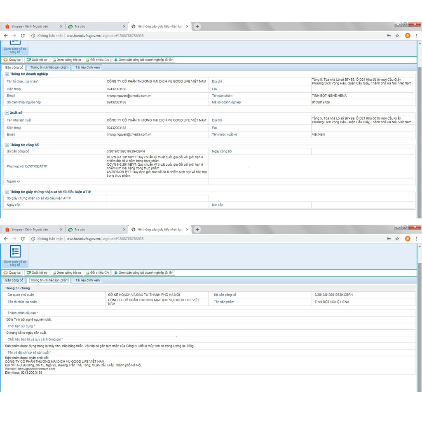
Task: Click Danh sách hồ sơ công bố icon in lower window
Action: tap(15, 252)
